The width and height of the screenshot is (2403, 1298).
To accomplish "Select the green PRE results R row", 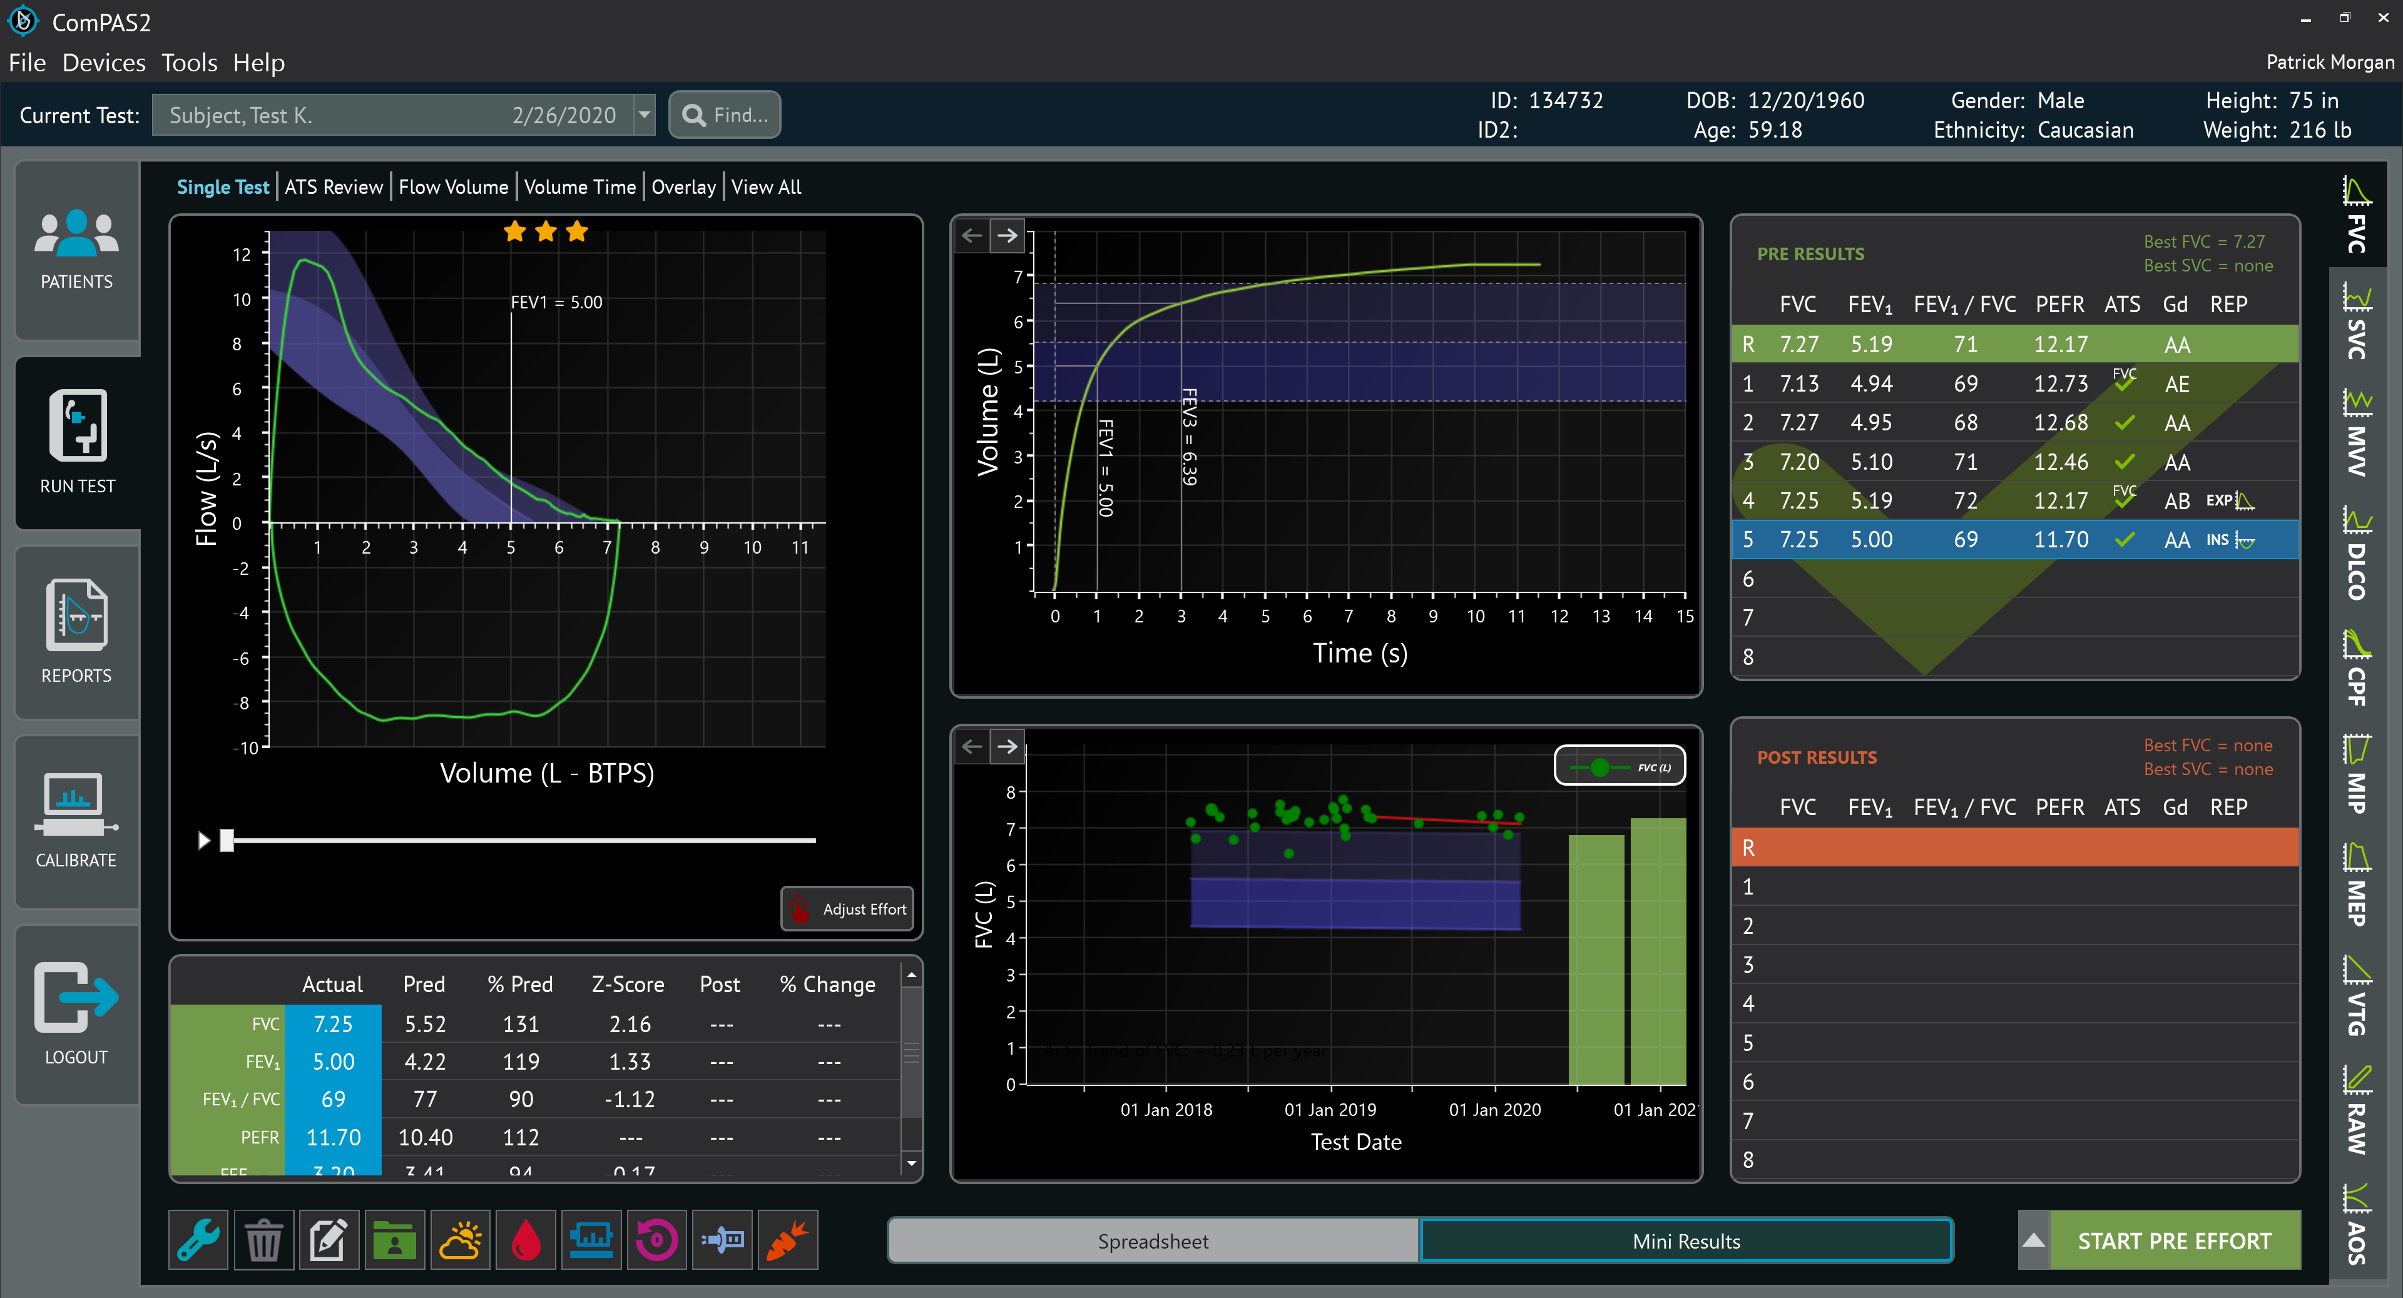I will [2015, 344].
